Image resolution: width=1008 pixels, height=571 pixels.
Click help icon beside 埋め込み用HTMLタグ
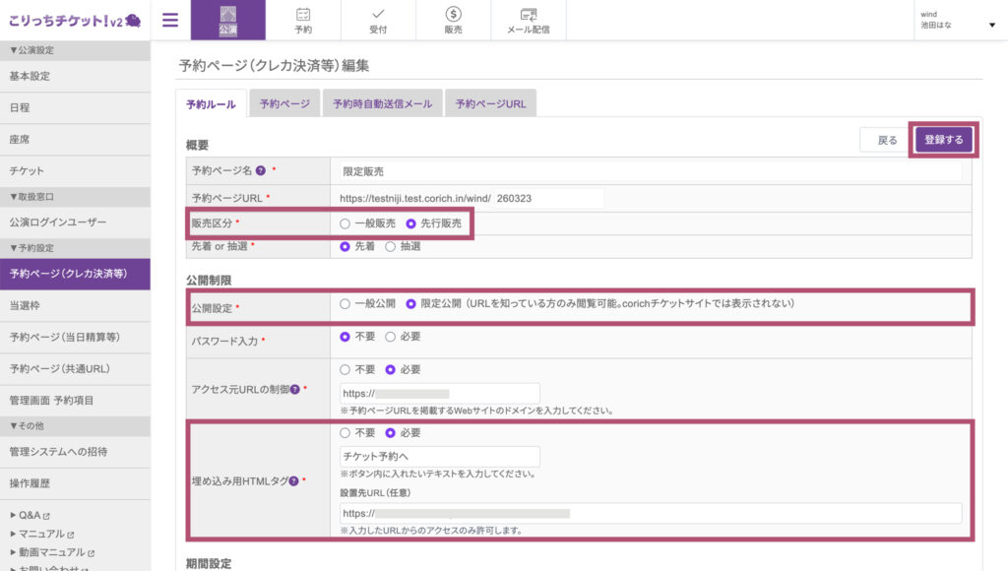(294, 480)
